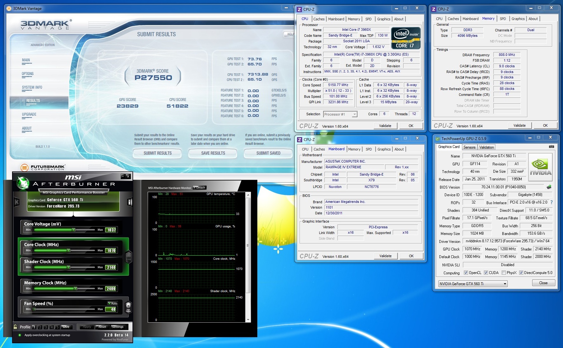Click the Memory Clock value field 2400
Viewport: 563px width, 348px height.
point(111,289)
